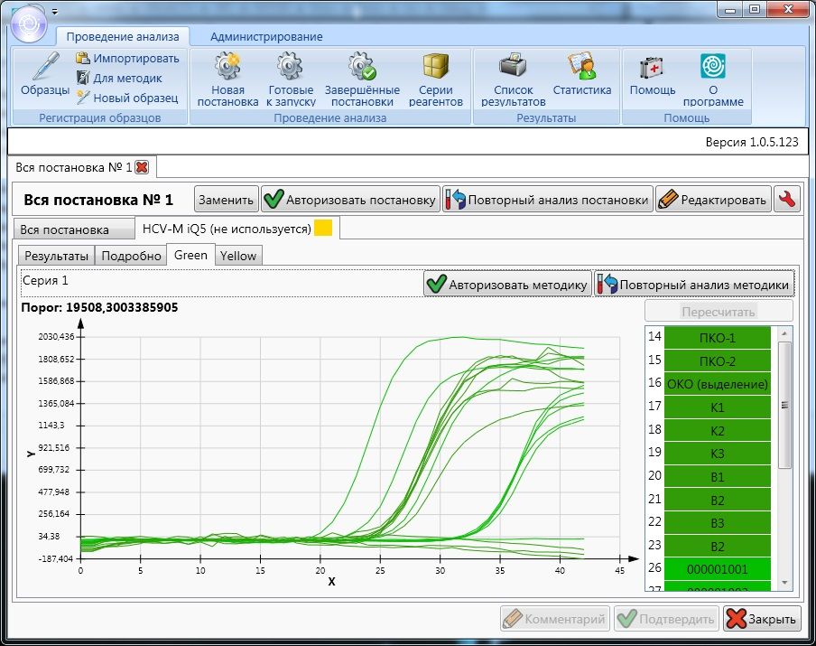Viewport: 816px width, 646px height.
Task: Select ОКО (выделение) sample row
Action: (x=717, y=384)
